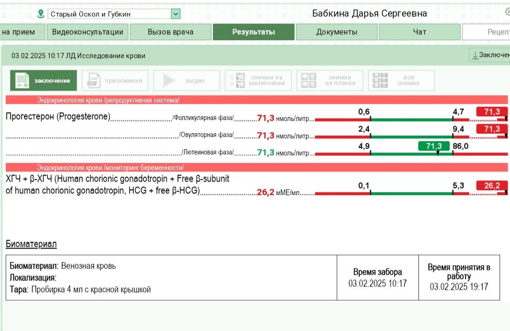Viewport: 510px width, 331px height.
Task: Open the Рецепты tab
Action: tap(487, 32)
